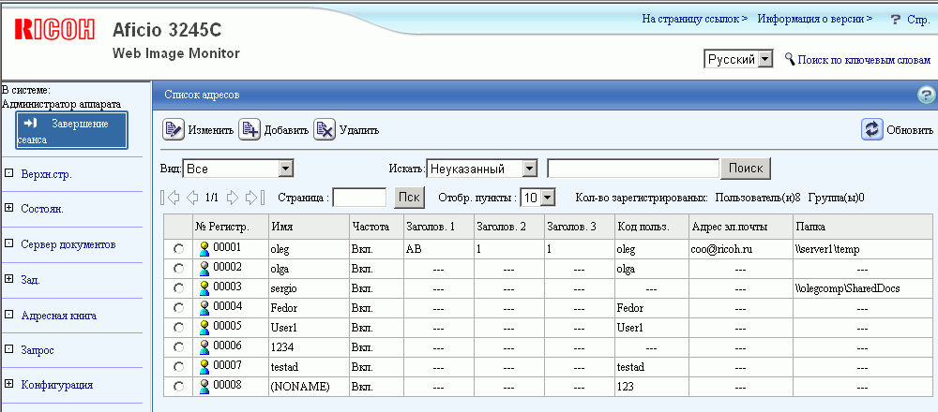Select radio button for user oleg
The image size is (938, 412).
coord(178,249)
